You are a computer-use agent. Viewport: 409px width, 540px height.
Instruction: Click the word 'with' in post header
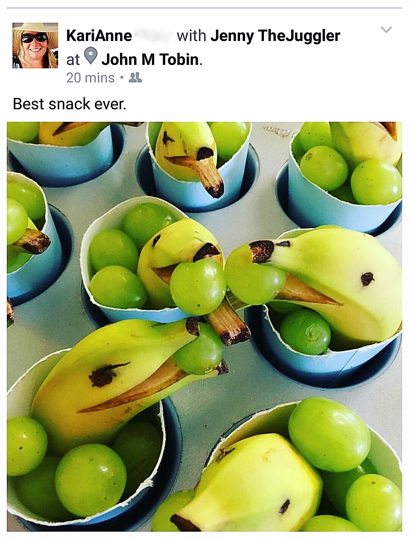tap(191, 36)
